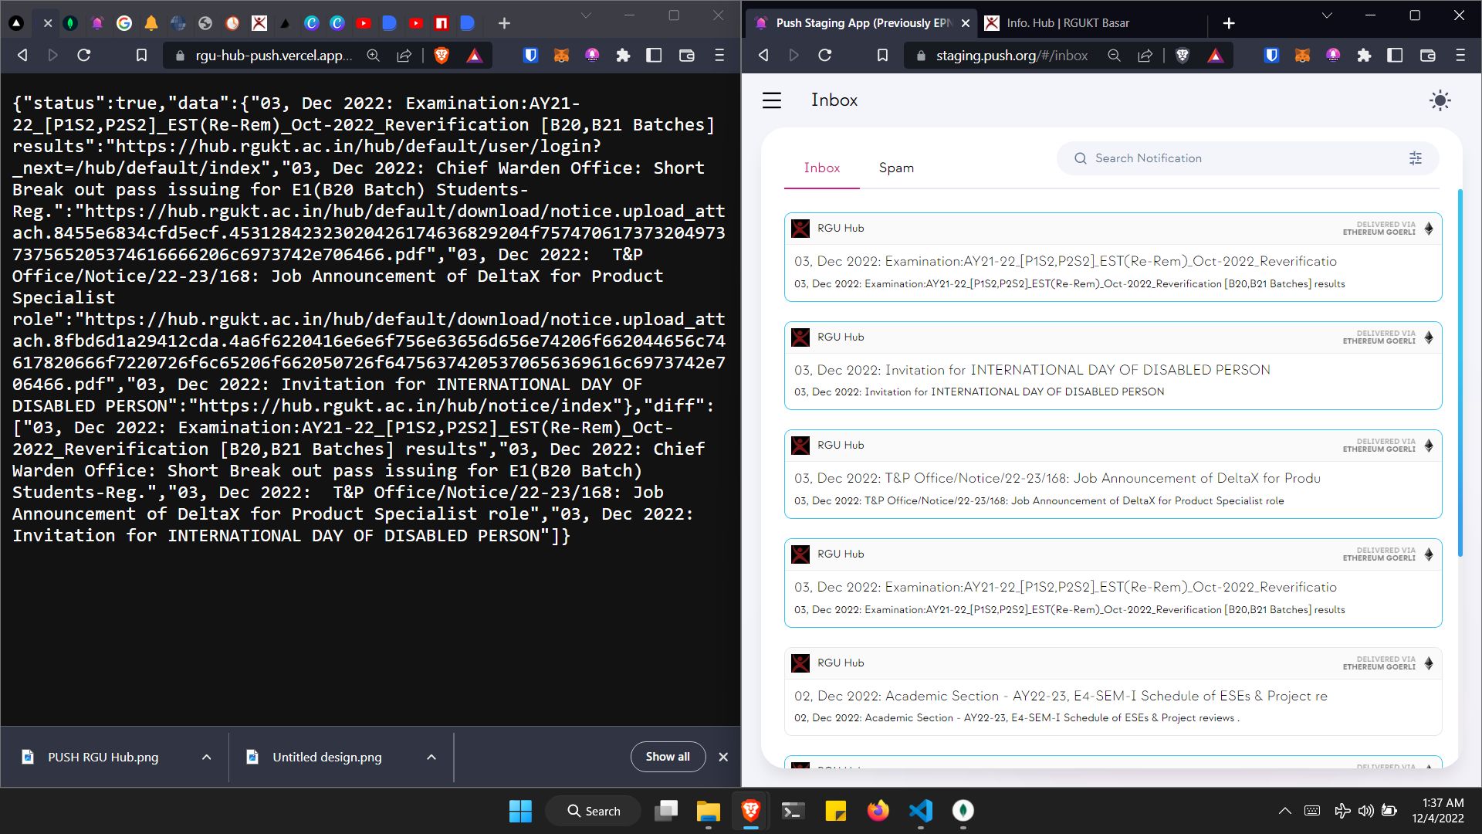Reload staging.push.org page

824,55
